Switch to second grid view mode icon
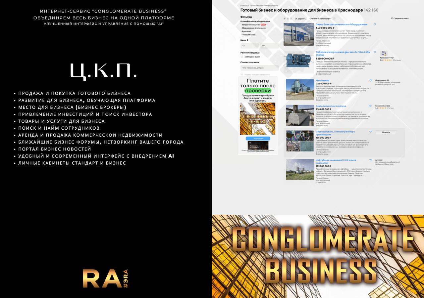 tap(288, 19)
